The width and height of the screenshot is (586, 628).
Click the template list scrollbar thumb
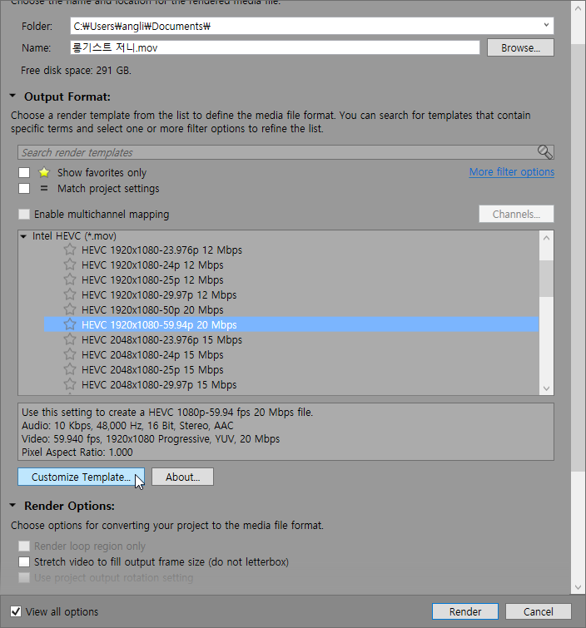(x=546, y=279)
